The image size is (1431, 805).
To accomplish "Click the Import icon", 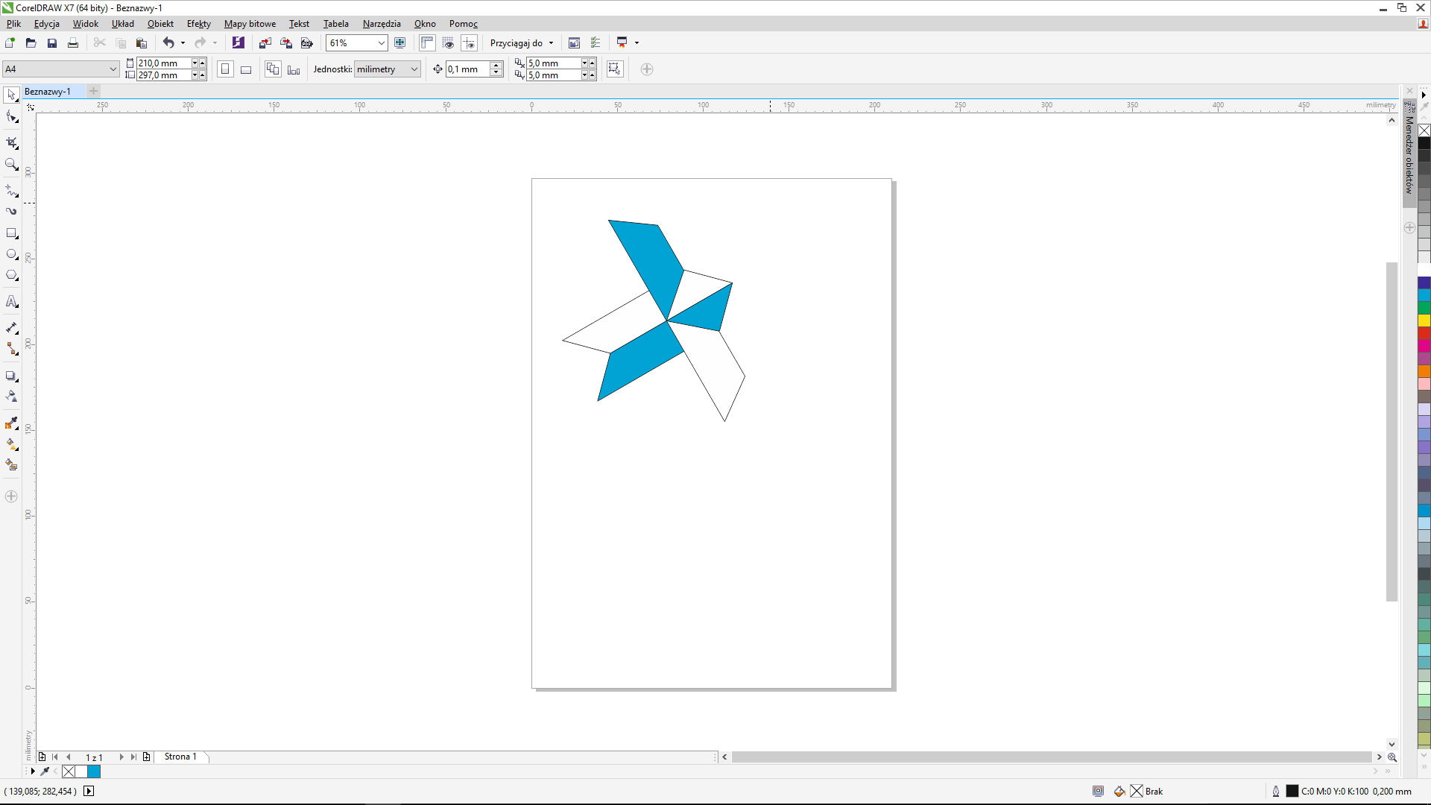I will click(x=265, y=43).
